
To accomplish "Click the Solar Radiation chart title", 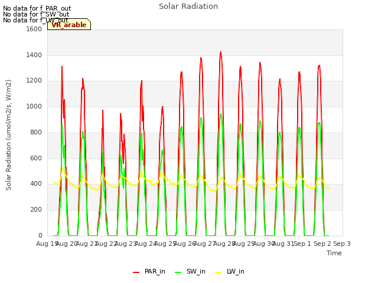I will click(x=188, y=6).
